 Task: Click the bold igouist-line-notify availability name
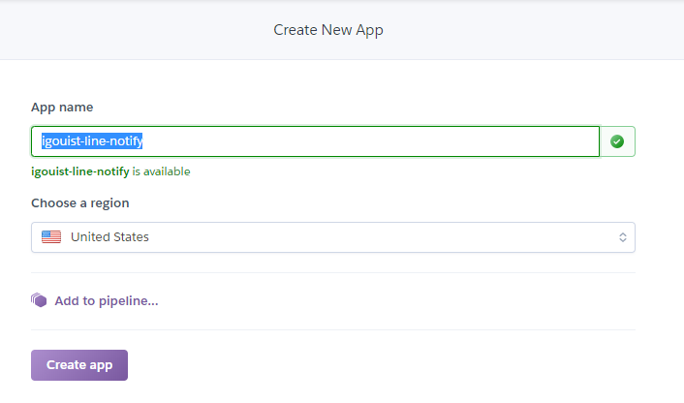pyautogui.click(x=79, y=171)
